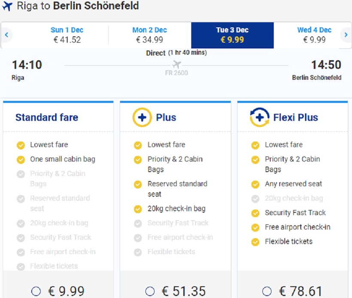
Task: Click the Flexi Plus circular arrows icon
Action: (259, 117)
